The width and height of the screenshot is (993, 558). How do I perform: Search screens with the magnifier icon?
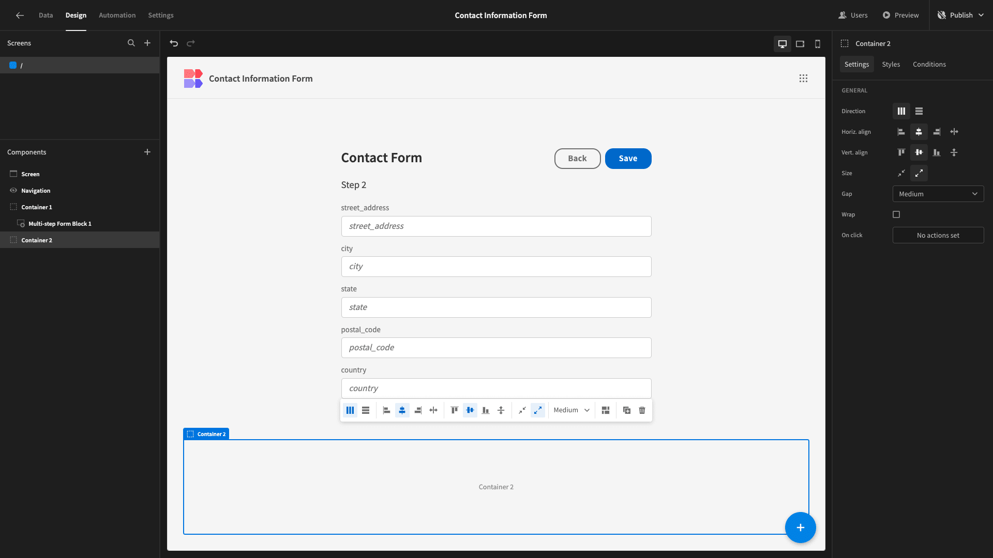coord(131,43)
